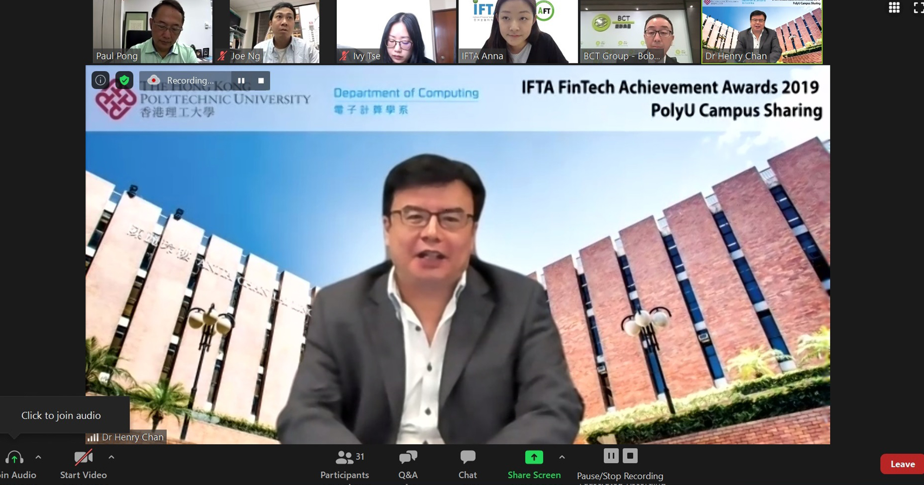Click the green Share Screen button
924x485 pixels.
534,464
